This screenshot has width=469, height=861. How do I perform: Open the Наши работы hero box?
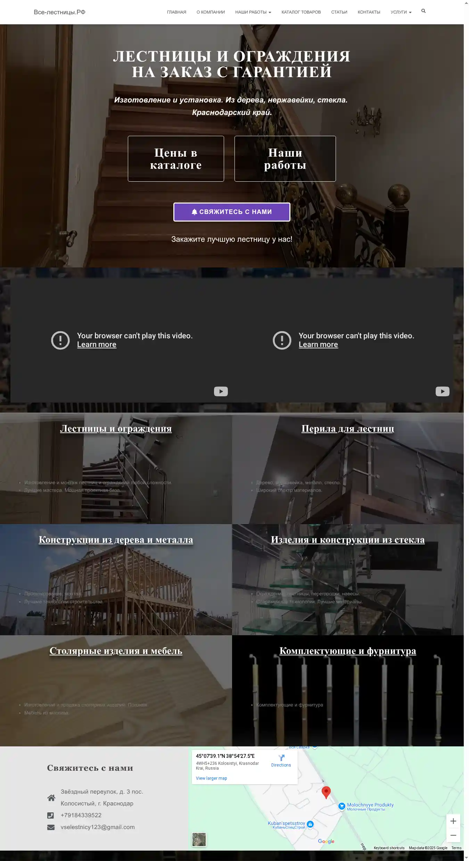(285, 159)
